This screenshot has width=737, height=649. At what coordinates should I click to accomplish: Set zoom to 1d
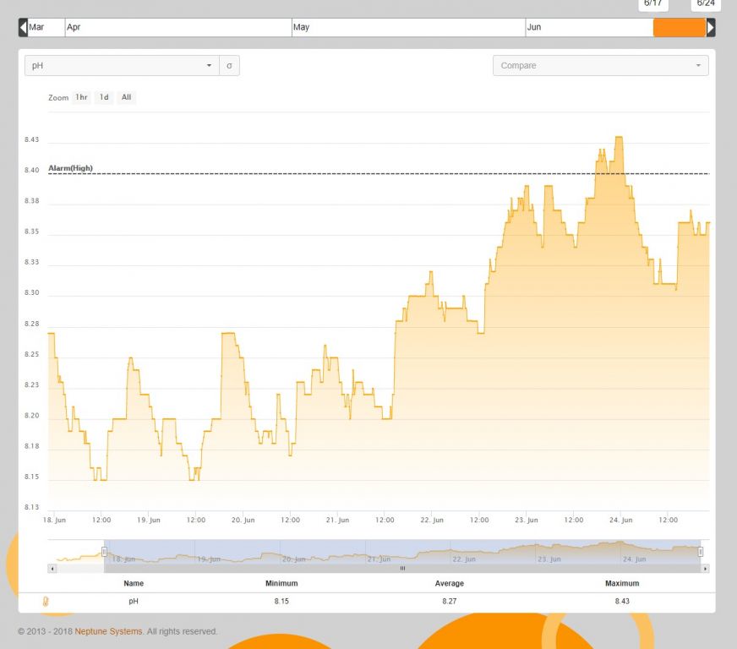click(104, 97)
